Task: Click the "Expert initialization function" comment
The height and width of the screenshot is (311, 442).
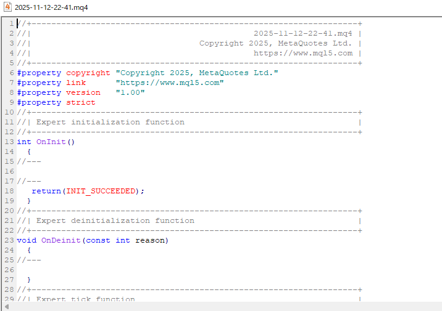Action: pyautogui.click(x=110, y=122)
